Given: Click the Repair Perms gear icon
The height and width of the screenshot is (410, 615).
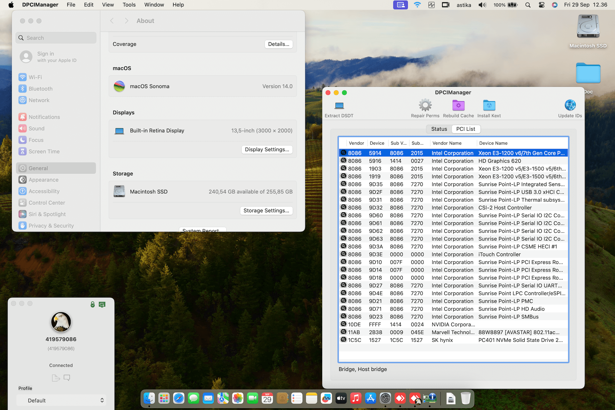Looking at the screenshot, I should [x=425, y=105].
